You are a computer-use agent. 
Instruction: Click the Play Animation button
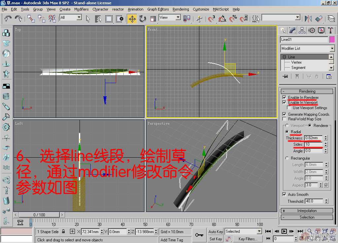point(284,231)
